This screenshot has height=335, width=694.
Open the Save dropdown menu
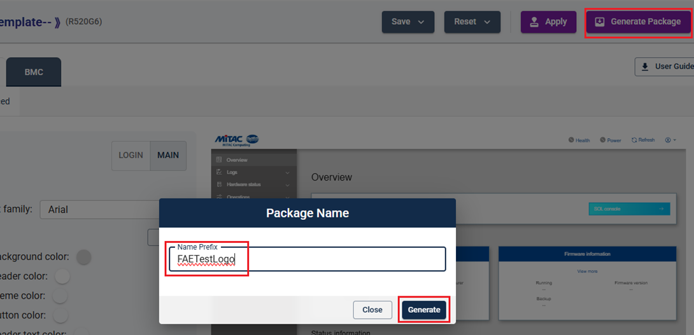(407, 22)
